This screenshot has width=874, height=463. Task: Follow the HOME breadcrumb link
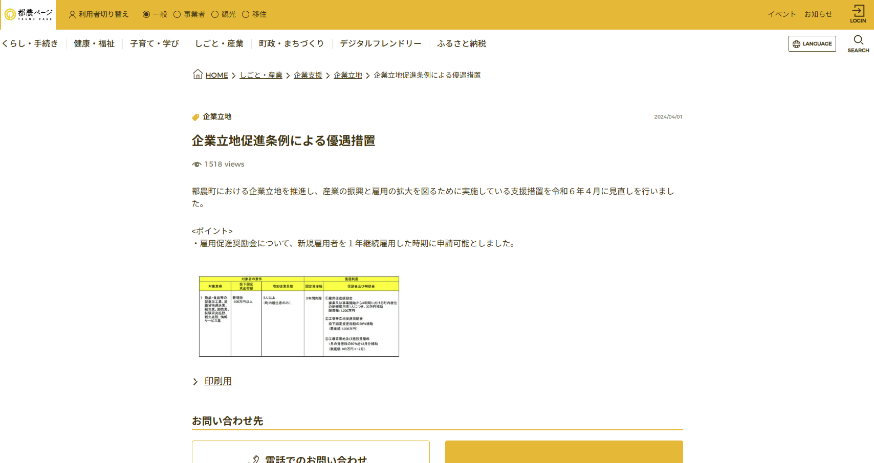pyautogui.click(x=217, y=75)
